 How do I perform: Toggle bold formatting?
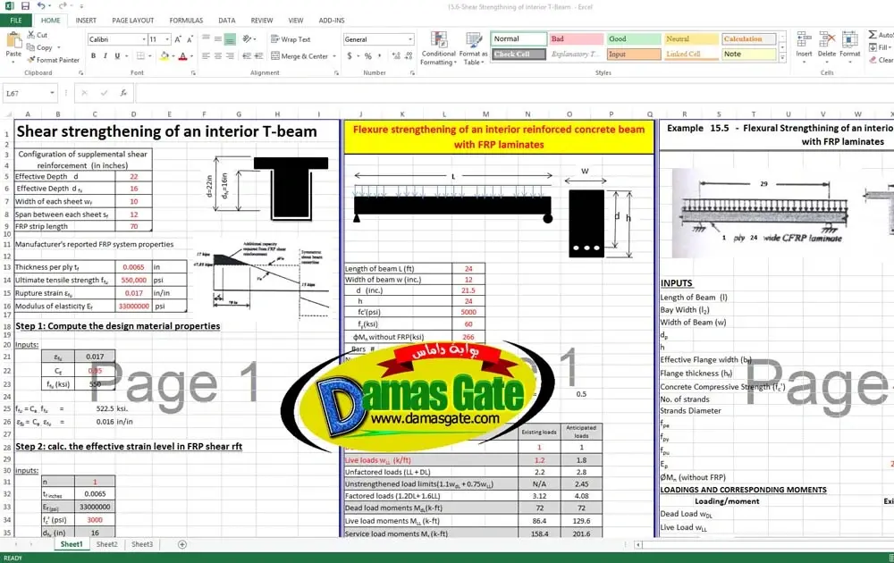pos(93,55)
